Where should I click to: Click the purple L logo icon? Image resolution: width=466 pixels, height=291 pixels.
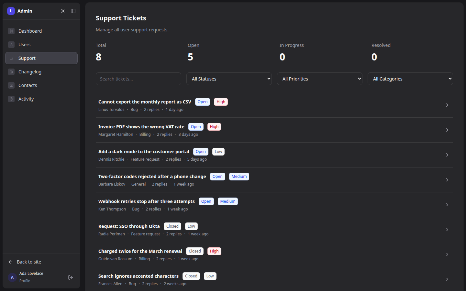pos(11,11)
